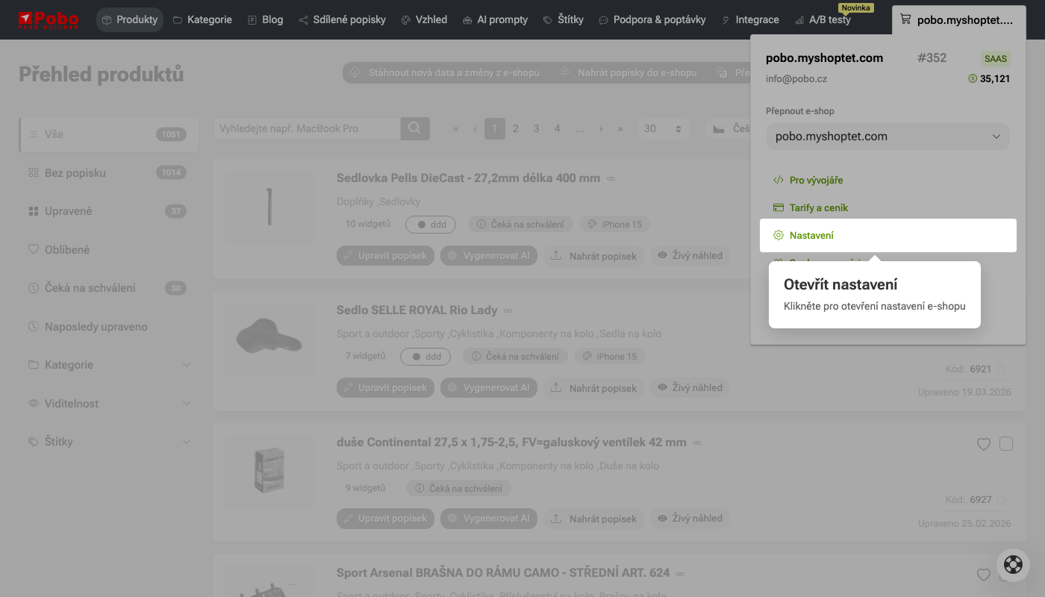
Task: Open Tarify a ceník link
Action: click(x=818, y=207)
